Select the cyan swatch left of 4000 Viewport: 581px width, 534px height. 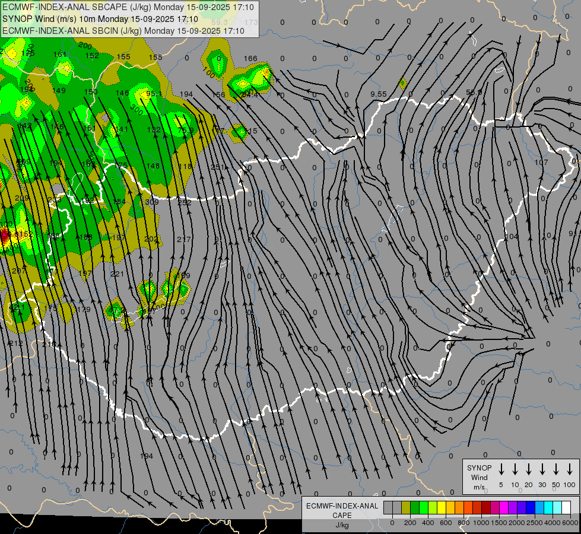point(548,507)
